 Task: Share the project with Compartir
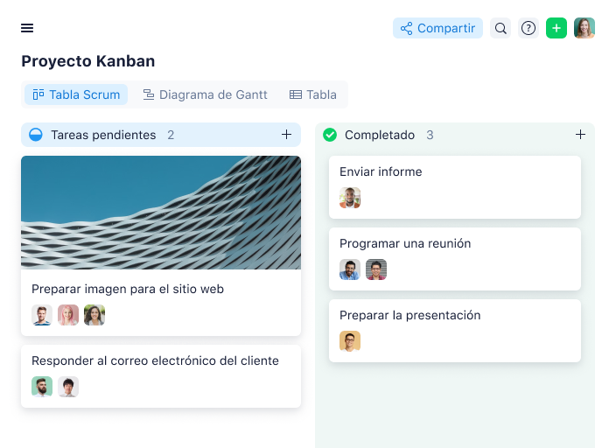point(437,28)
